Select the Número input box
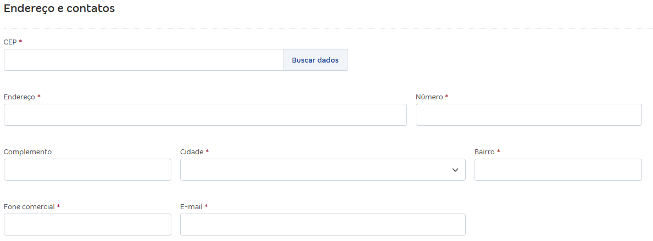Viewport: 653px width, 241px height. coord(528,115)
